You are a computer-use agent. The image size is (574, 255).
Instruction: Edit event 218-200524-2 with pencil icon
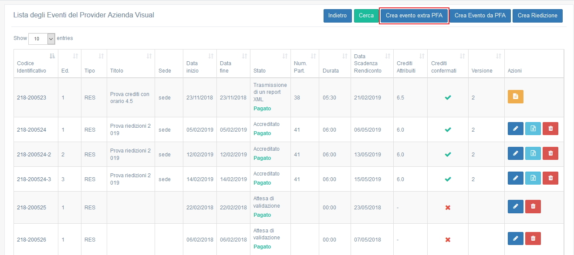[x=516, y=153]
